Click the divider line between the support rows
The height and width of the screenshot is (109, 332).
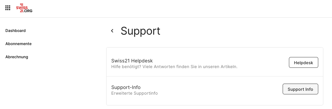(215, 76)
